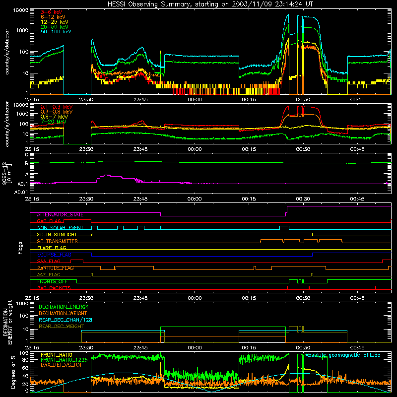Click the GOES-12 axis label
This screenshot has height=397, width=397.
[x=7, y=173]
